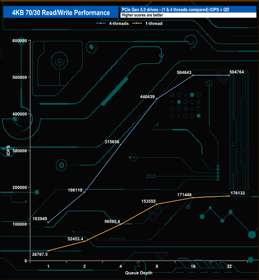Click the blue 4-threads legend line marker
This screenshot has width=259, height=280.
101,23
